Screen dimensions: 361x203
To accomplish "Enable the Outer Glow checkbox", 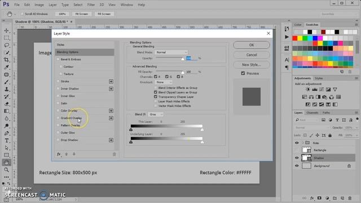I will [x=58, y=133].
